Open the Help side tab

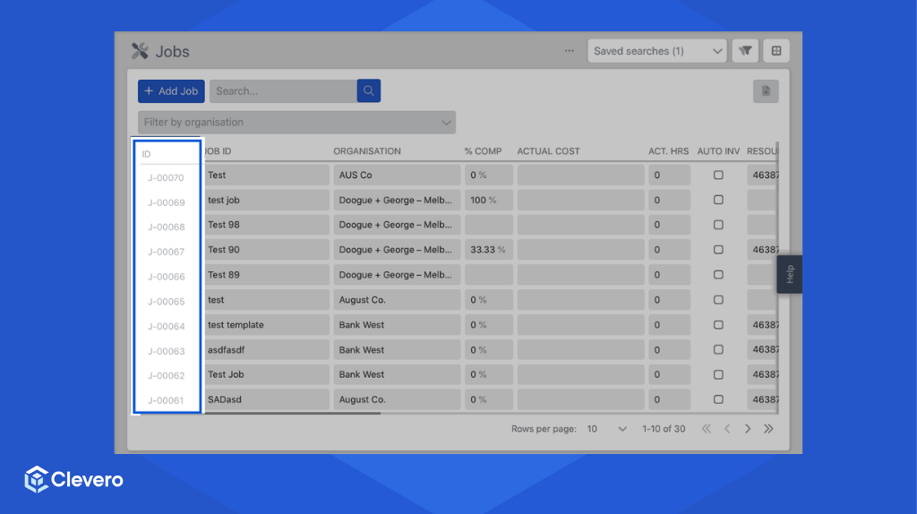[x=790, y=274]
